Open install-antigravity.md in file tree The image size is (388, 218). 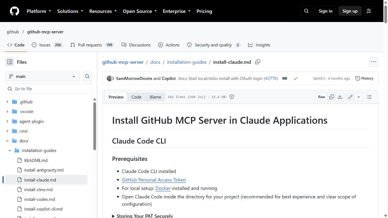pos(44,170)
